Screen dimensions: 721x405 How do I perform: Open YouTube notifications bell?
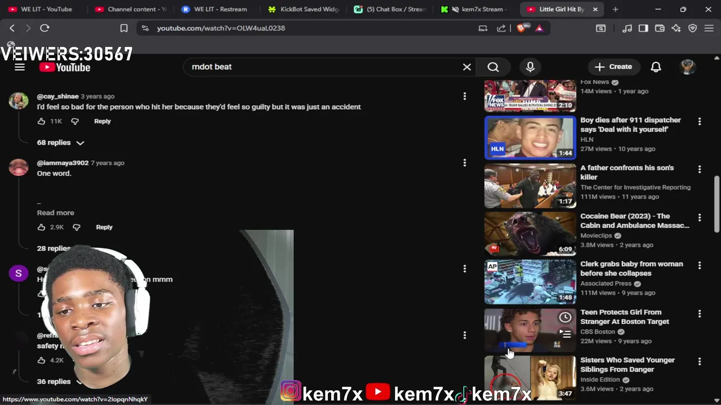tap(656, 67)
